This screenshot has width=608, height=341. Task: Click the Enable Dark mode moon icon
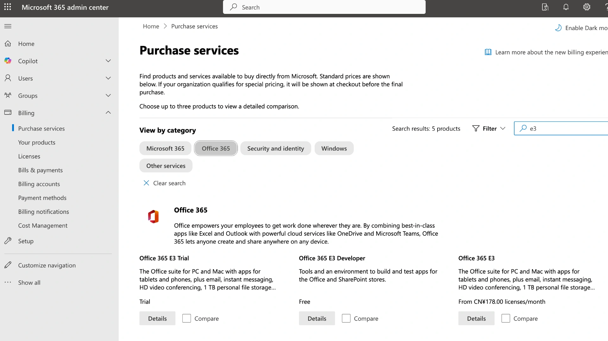(x=558, y=28)
